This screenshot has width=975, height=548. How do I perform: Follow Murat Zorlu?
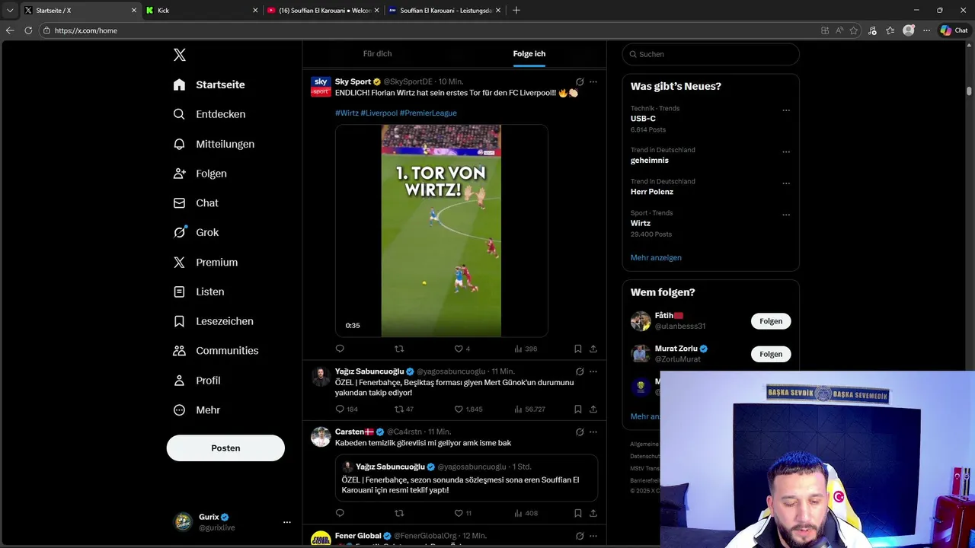pos(771,354)
